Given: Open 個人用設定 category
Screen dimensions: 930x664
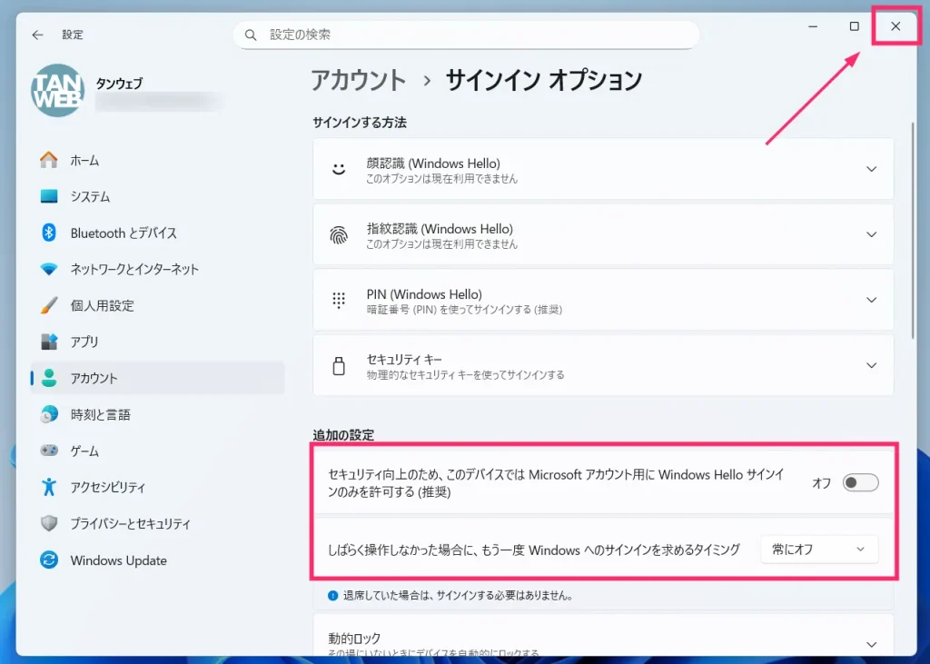Looking at the screenshot, I should [157, 305].
